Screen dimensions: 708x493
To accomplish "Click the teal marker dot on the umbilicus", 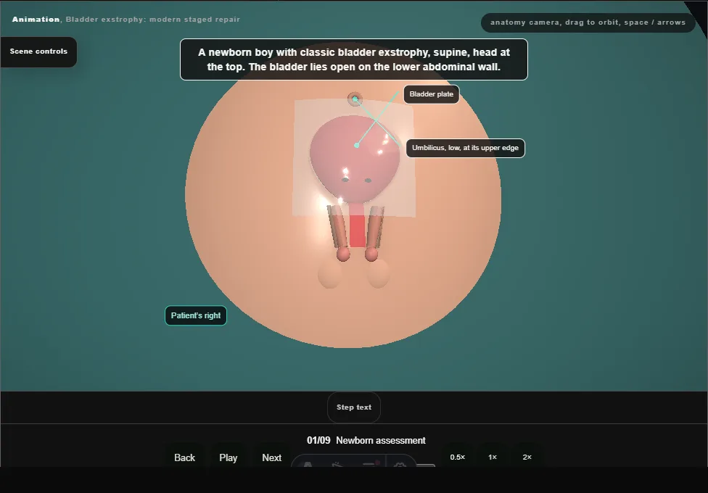I will pos(355,99).
